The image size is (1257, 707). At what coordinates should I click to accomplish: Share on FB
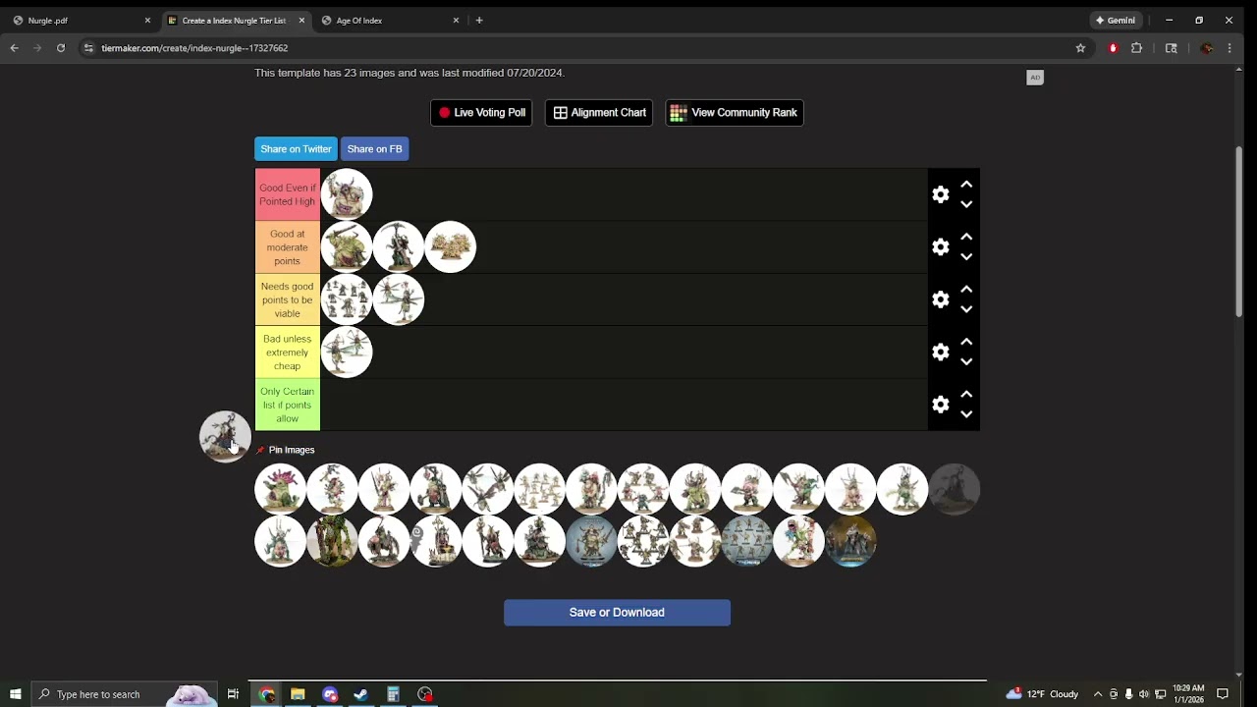coord(374,149)
